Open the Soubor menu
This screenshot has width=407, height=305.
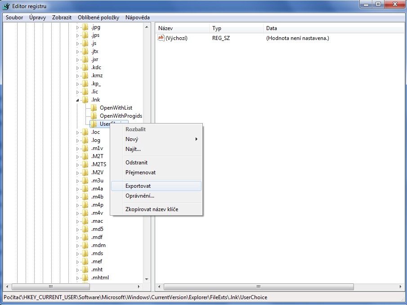pos(14,18)
